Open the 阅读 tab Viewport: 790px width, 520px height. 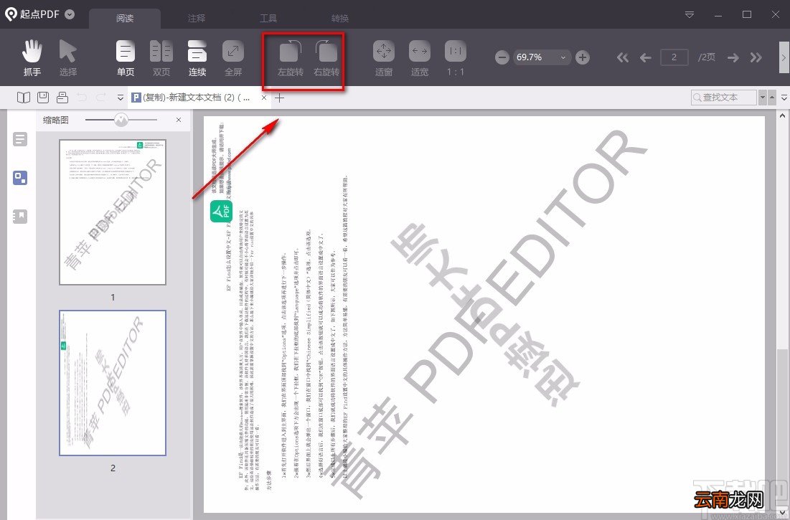125,18
